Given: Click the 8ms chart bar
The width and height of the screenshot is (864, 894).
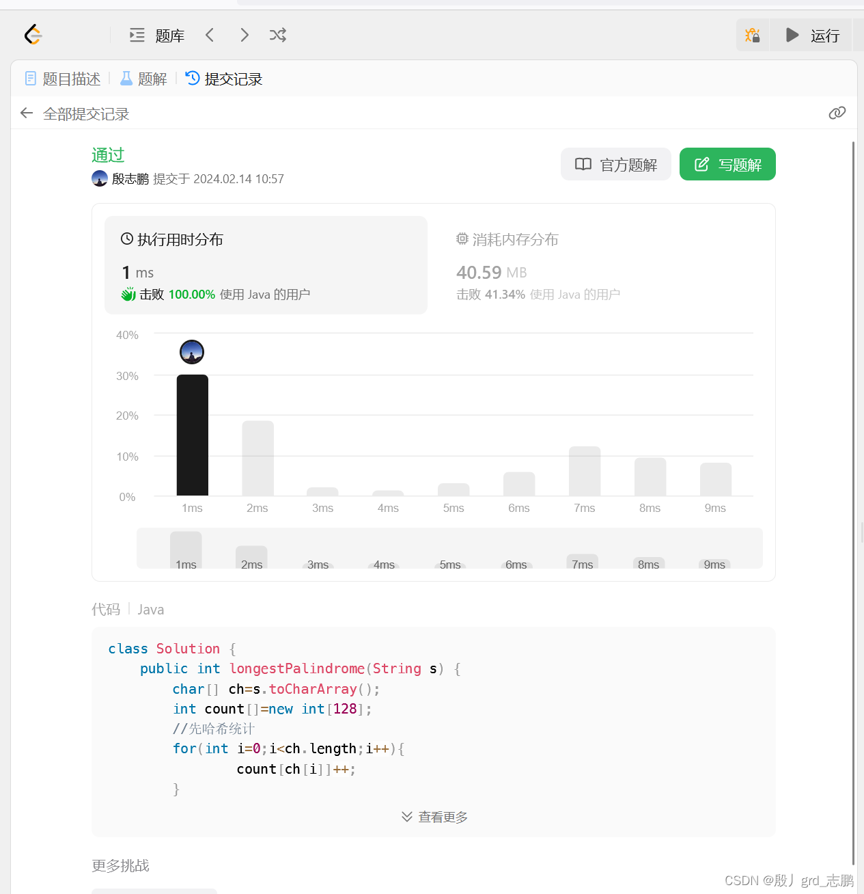Looking at the screenshot, I should pyautogui.click(x=650, y=476).
